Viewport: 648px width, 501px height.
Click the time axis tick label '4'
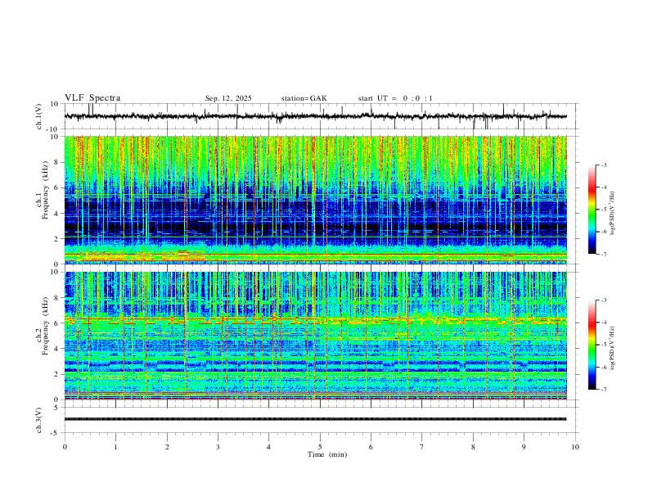click(x=268, y=447)
